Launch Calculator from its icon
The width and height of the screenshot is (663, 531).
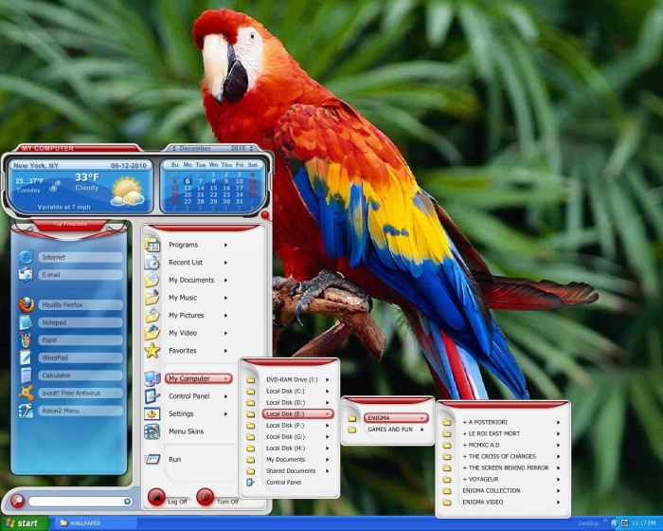(x=26, y=375)
